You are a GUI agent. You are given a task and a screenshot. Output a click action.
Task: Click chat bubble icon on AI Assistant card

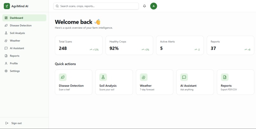tap(184, 77)
